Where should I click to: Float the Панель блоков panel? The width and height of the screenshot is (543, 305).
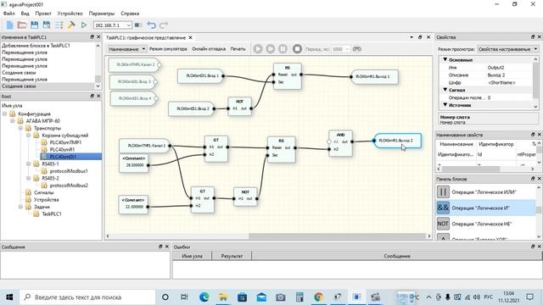tap(533, 179)
